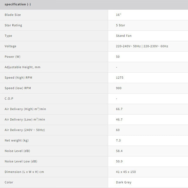
Task: Select the 50 watt power value
Action: click(x=118, y=57)
